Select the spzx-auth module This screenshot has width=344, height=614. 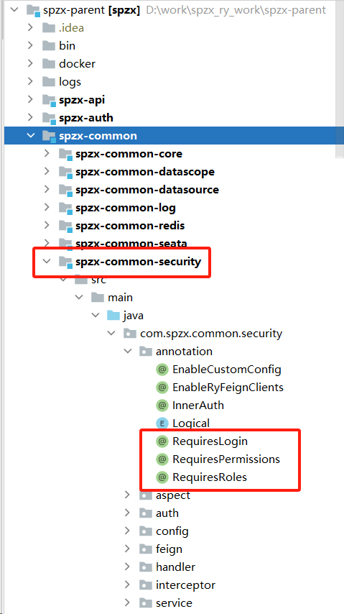point(86,118)
